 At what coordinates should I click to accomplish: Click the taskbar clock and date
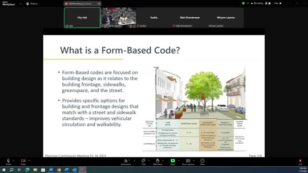coord(303,170)
